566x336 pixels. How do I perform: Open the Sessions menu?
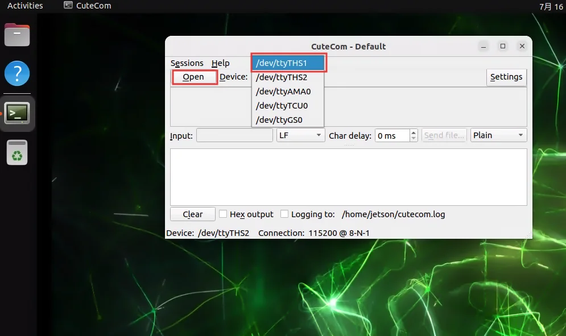click(187, 63)
